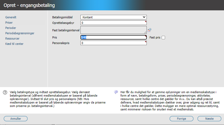Click the Annuller button
The height and width of the screenshot is (125, 224).
(16, 119)
